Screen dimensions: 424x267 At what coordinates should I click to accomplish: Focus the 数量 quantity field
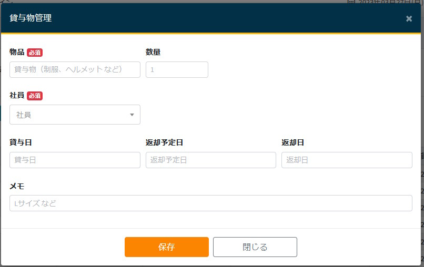coord(177,69)
